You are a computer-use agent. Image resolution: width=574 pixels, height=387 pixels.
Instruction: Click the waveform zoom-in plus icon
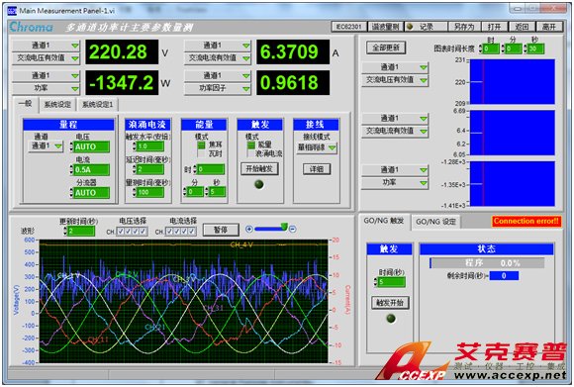coord(249,229)
